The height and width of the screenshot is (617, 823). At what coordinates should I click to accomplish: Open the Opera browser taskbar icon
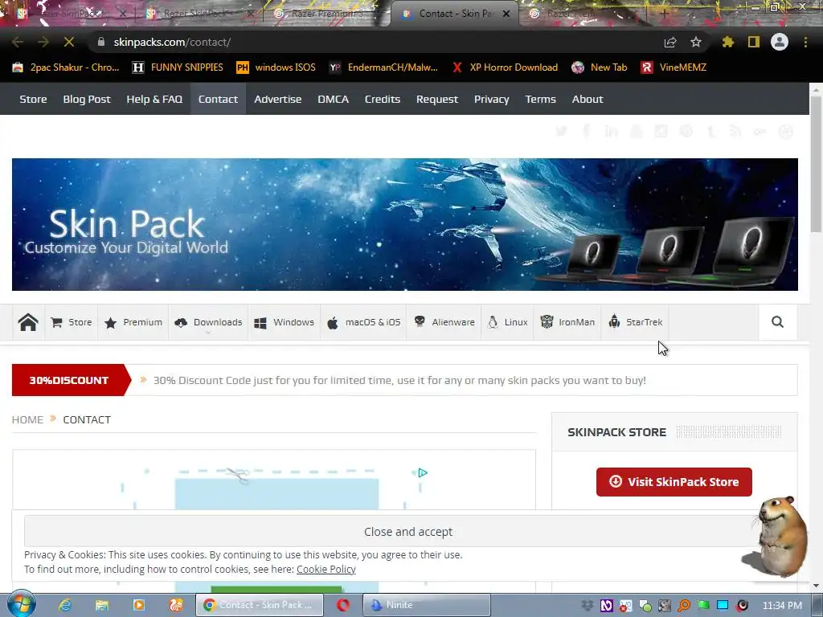pyautogui.click(x=342, y=605)
